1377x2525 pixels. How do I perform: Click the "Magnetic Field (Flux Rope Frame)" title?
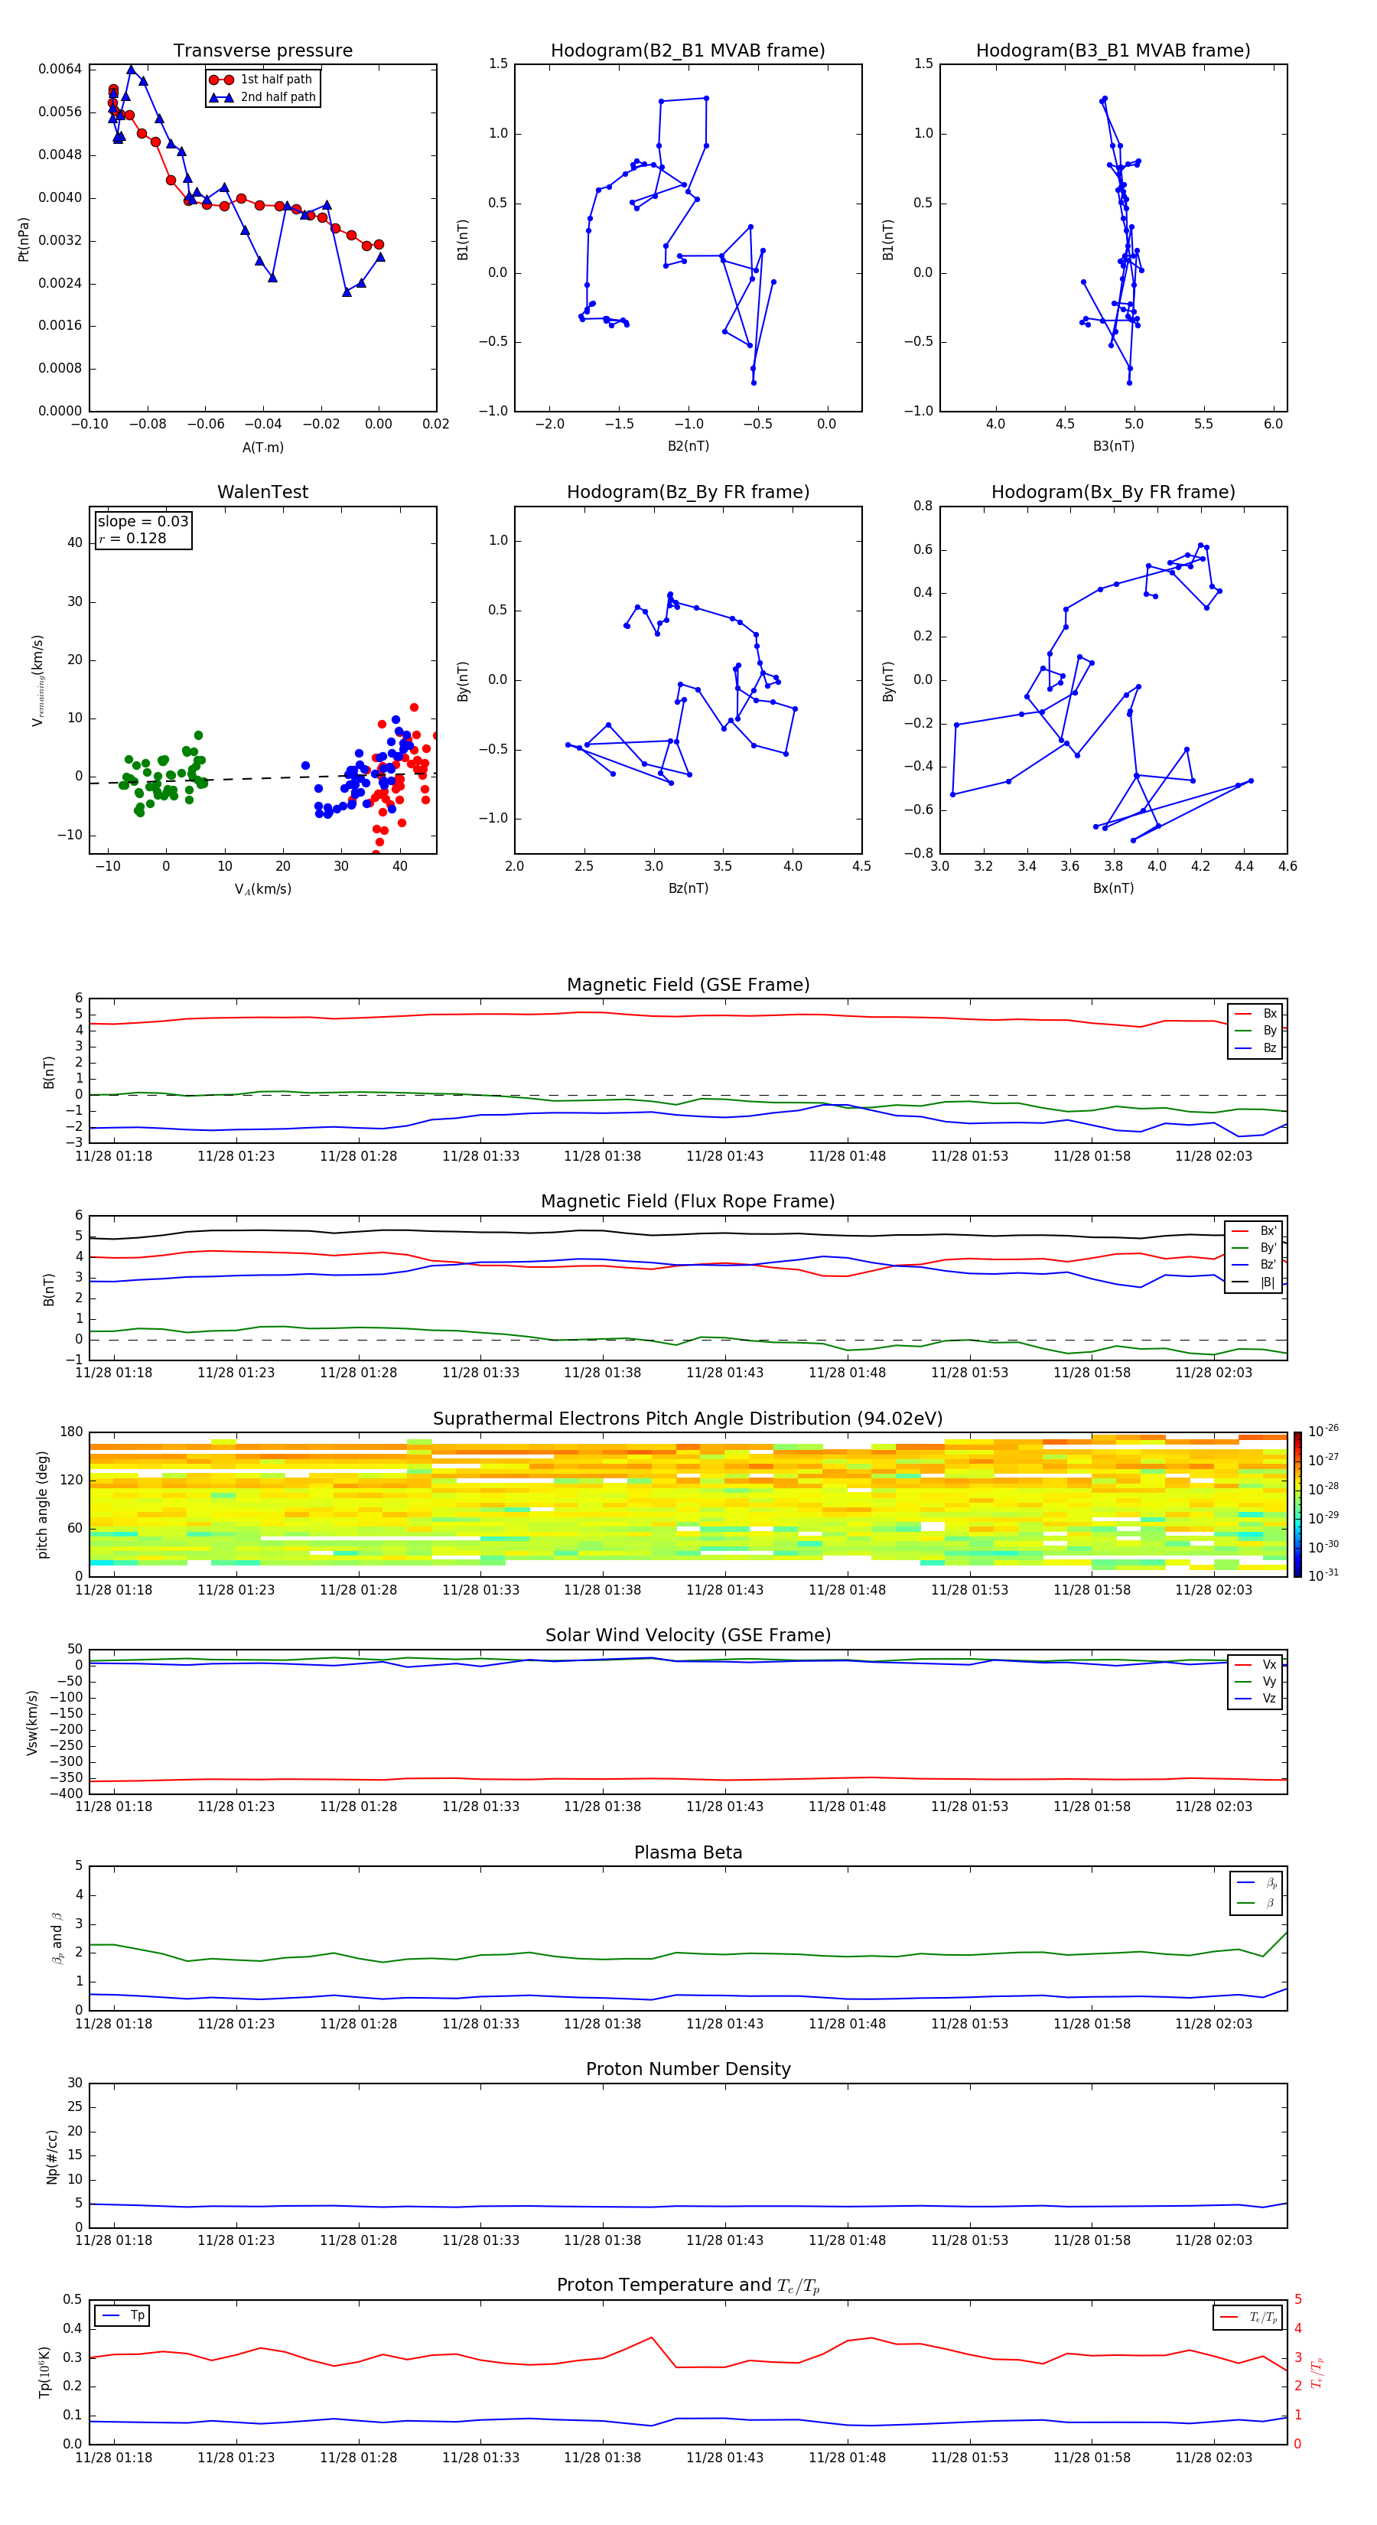click(688, 1202)
